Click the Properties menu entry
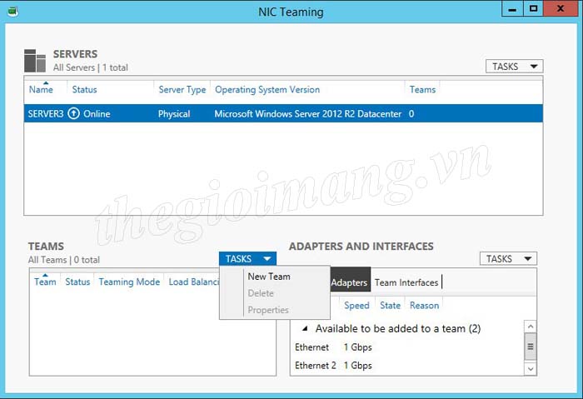Viewport: 583px width, 399px height. pyautogui.click(x=268, y=310)
